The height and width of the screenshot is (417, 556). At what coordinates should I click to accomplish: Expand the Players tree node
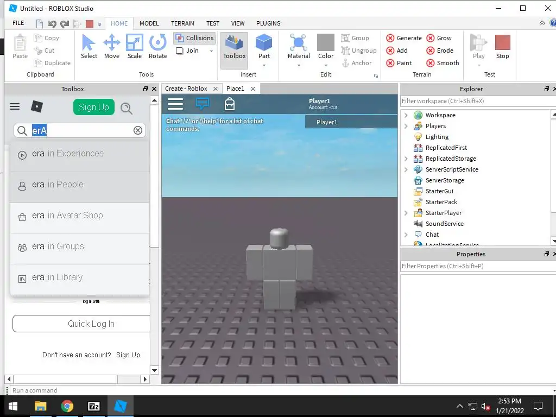(406, 126)
